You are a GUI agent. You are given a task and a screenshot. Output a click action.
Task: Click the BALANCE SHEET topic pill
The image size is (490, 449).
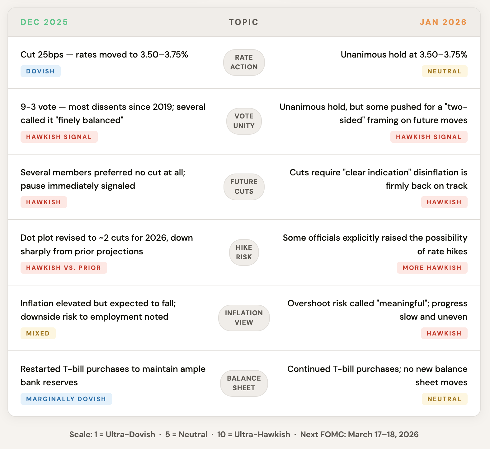point(244,383)
